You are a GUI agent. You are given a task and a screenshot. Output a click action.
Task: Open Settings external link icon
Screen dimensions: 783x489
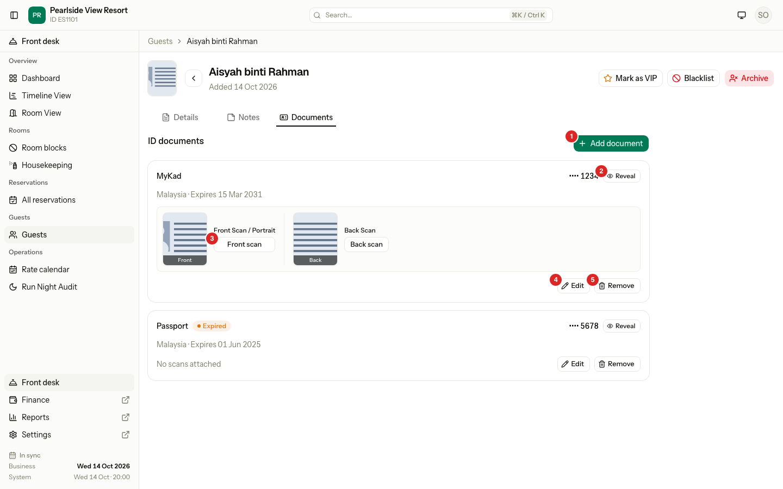coord(126,435)
